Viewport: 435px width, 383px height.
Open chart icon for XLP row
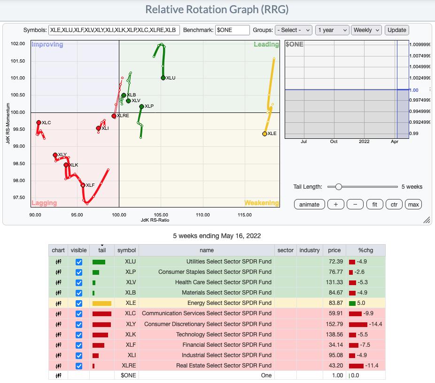pyautogui.click(x=58, y=272)
